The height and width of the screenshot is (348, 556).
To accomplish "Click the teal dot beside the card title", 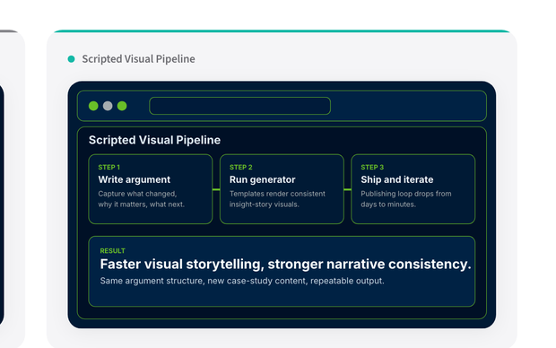I will point(71,59).
